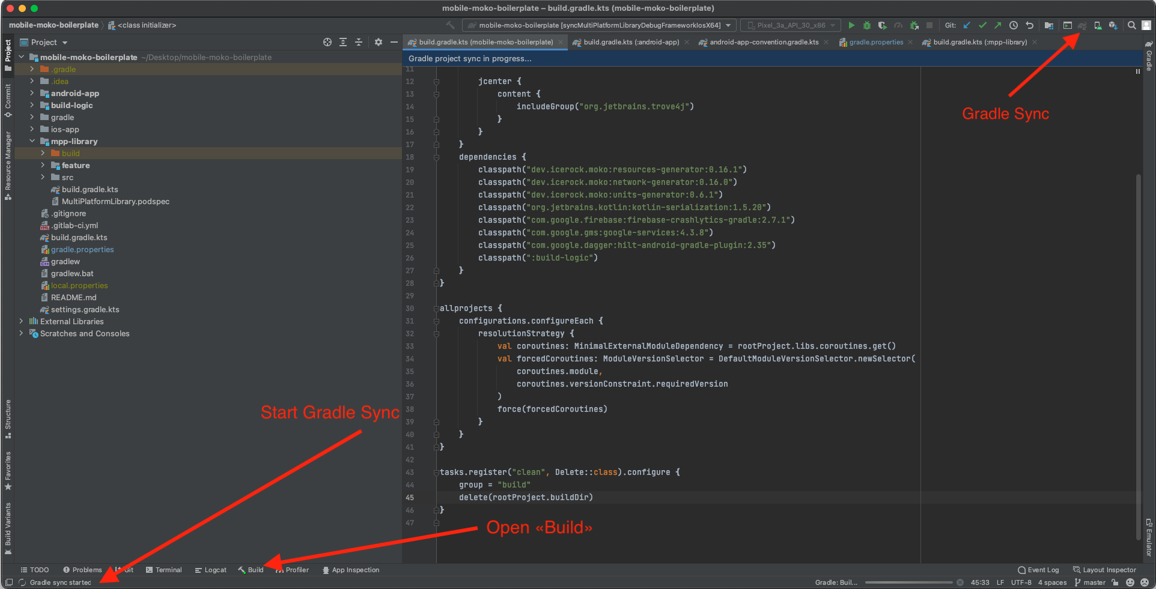Toggle read-only lock icon in status bar

[x=1115, y=582]
